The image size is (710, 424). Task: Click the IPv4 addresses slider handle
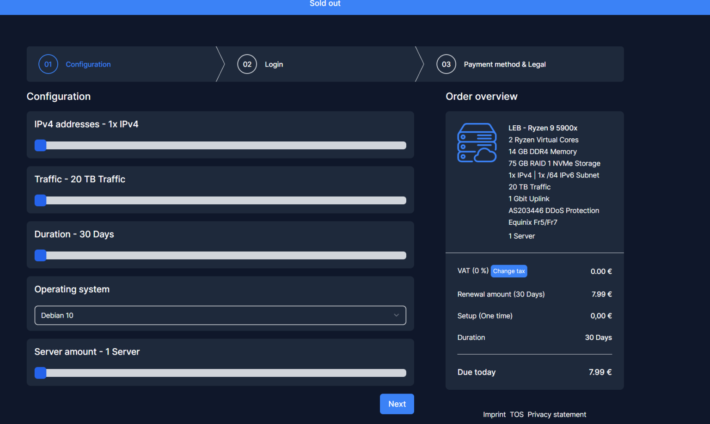(41, 146)
